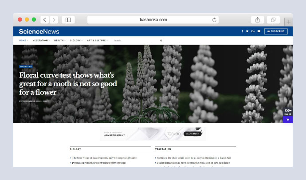Expand the Art & Culture dropdown arrow
The image size is (306, 180).
(107, 41)
